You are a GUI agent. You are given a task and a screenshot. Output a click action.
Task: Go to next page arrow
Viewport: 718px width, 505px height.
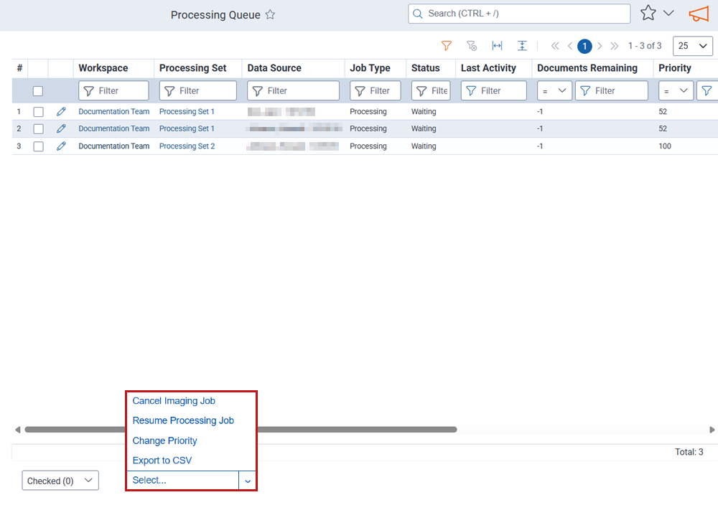pyautogui.click(x=600, y=46)
